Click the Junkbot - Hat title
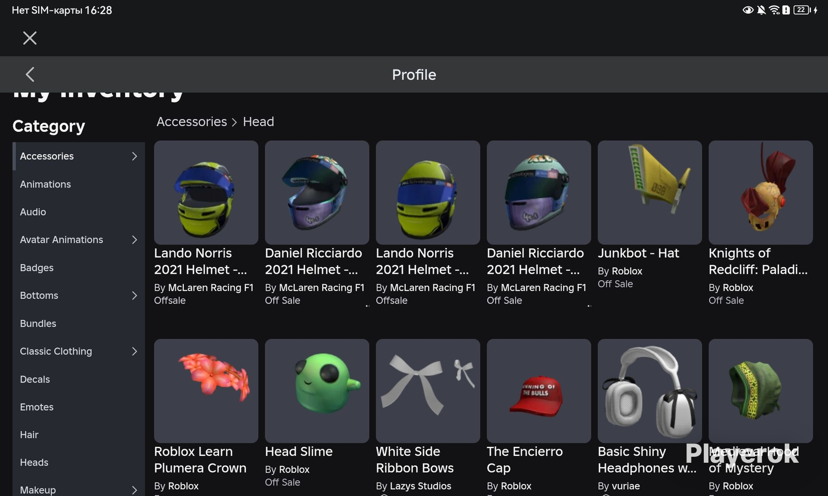Screen dimensions: 828x496 tap(638, 253)
